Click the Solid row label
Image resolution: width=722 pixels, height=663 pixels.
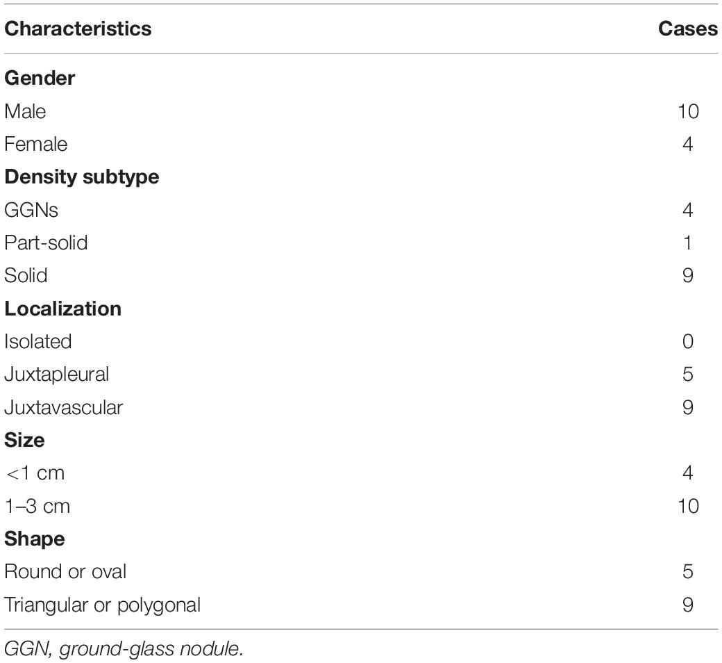(x=26, y=275)
